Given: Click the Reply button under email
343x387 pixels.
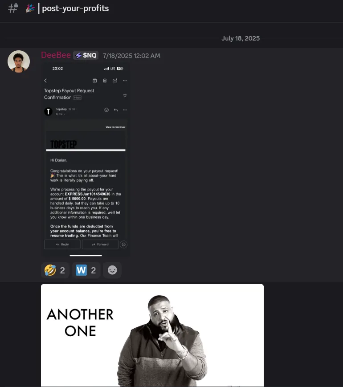Looking at the screenshot, I should point(62,244).
